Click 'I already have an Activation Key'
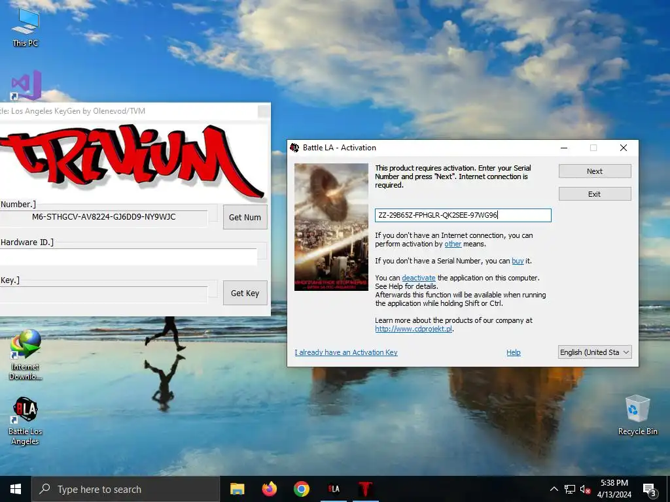Image resolution: width=670 pixels, height=502 pixels. pyautogui.click(x=345, y=352)
